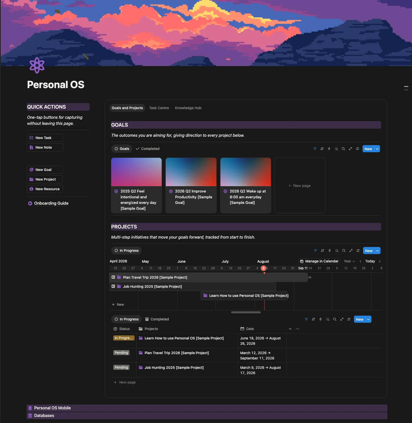The height and width of the screenshot is (423, 412).
Task: Open New dropdown arrow in Goals section
Action: (377, 149)
